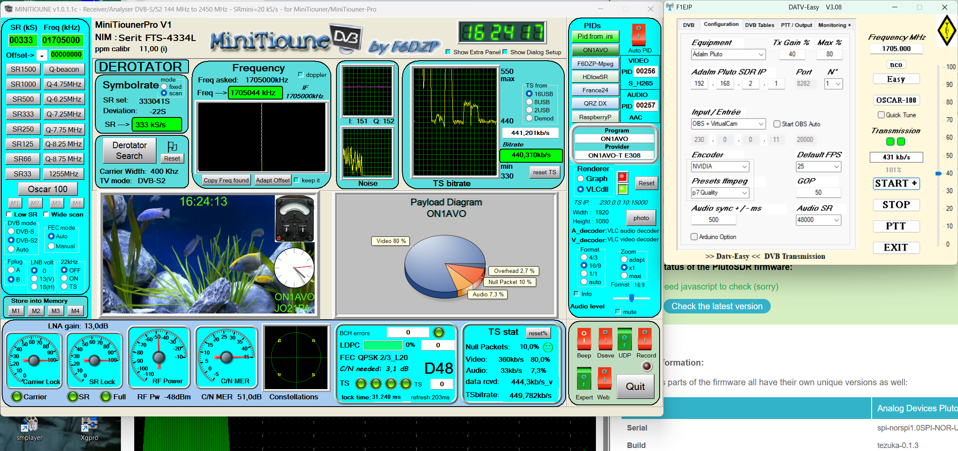Enable Low SR checkbox

point(9,214)
